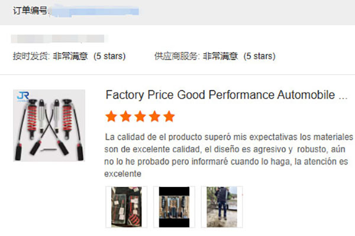Click the JR logo on product image
355x236 pixels.
click(23, 96)
